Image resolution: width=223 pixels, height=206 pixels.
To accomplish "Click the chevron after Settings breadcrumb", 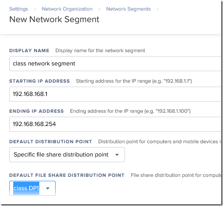I will [35, 9].
